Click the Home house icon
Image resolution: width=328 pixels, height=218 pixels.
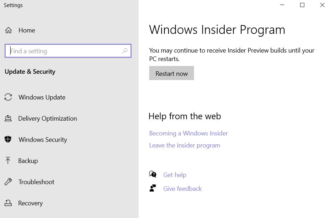(x=8, y=30)
